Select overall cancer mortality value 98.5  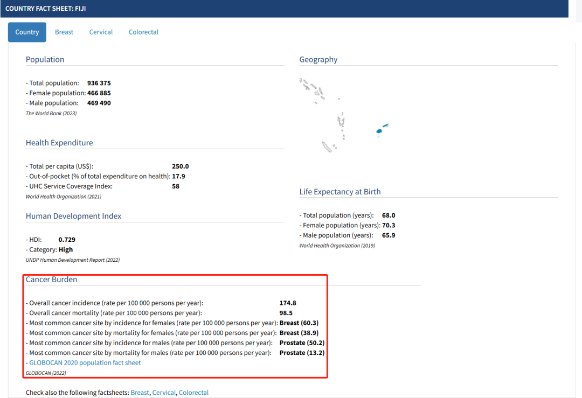coord(286,313)
